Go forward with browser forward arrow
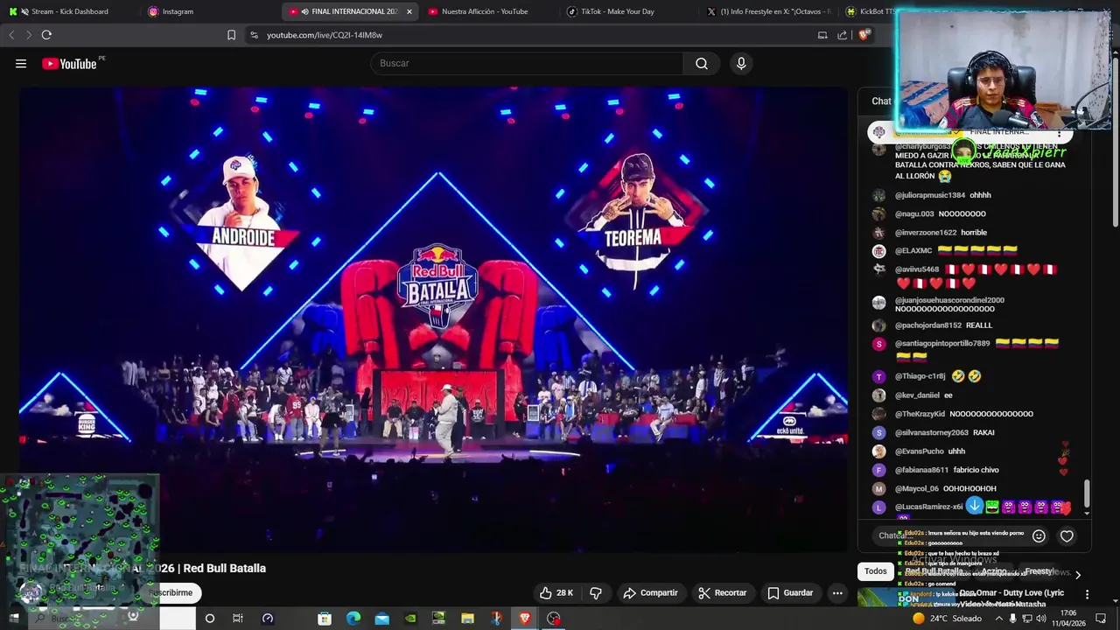This screenshot has width=1120, height=630. click(28, 35)
